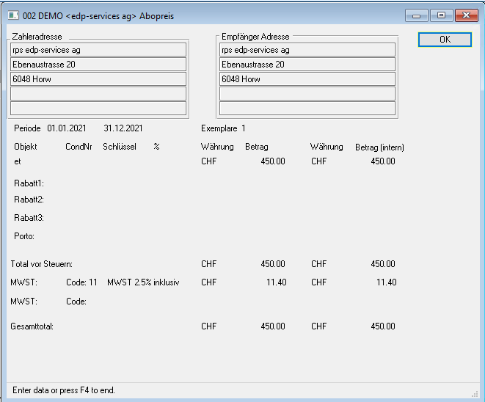485x402 pixels.
Task: Click the Periode end date 31.12.2021
Action: coord(123,128)
